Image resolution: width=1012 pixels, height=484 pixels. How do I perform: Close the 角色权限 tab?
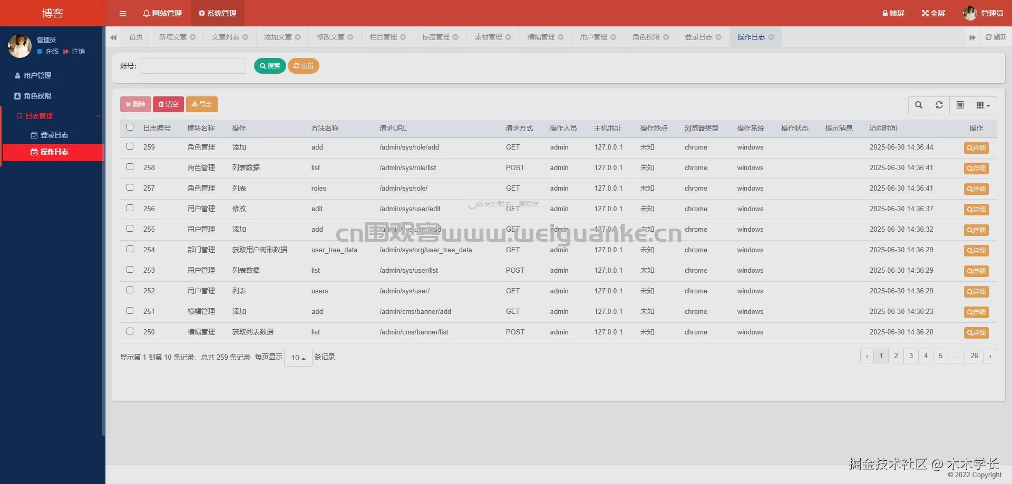pyautogui.click(x=666, y=37)
